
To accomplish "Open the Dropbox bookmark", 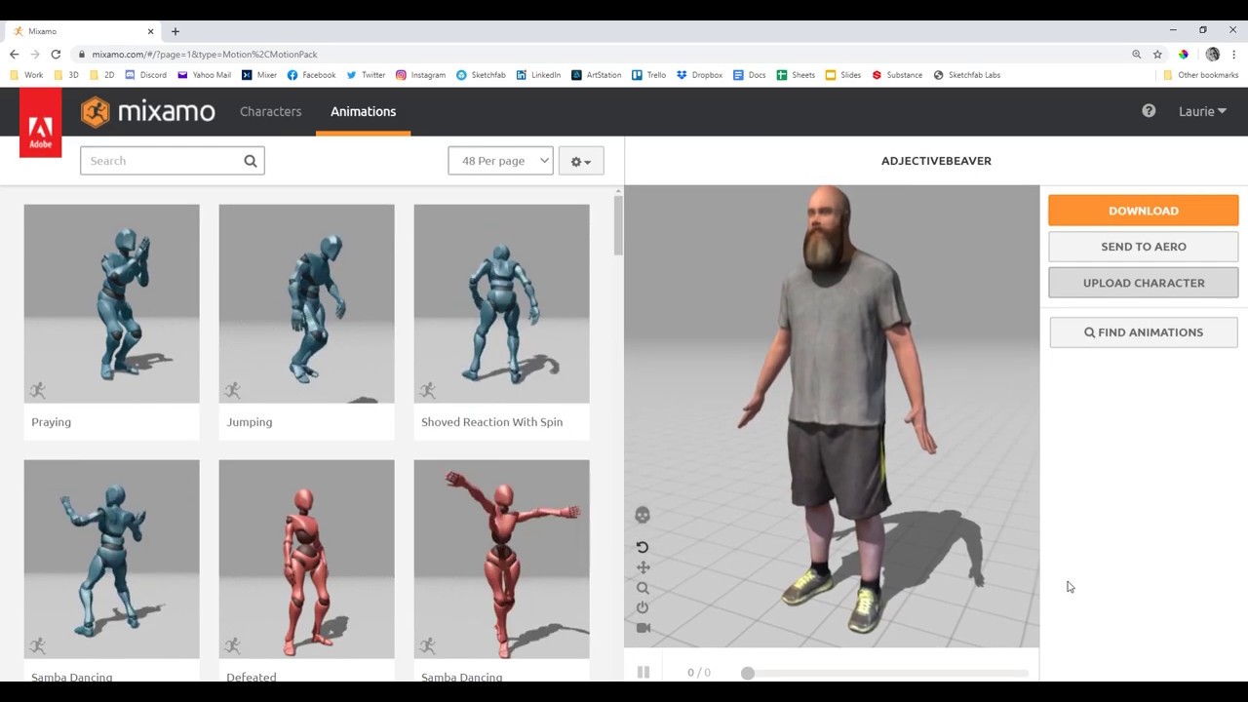I will [699, 75].
